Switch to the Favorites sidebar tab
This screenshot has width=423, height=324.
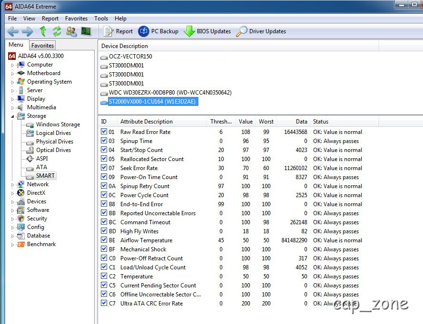pos(42,46)
